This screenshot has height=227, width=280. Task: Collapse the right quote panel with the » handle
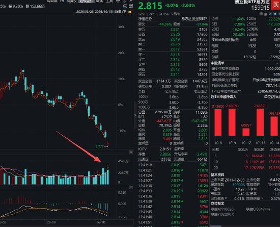pos(135,115)
